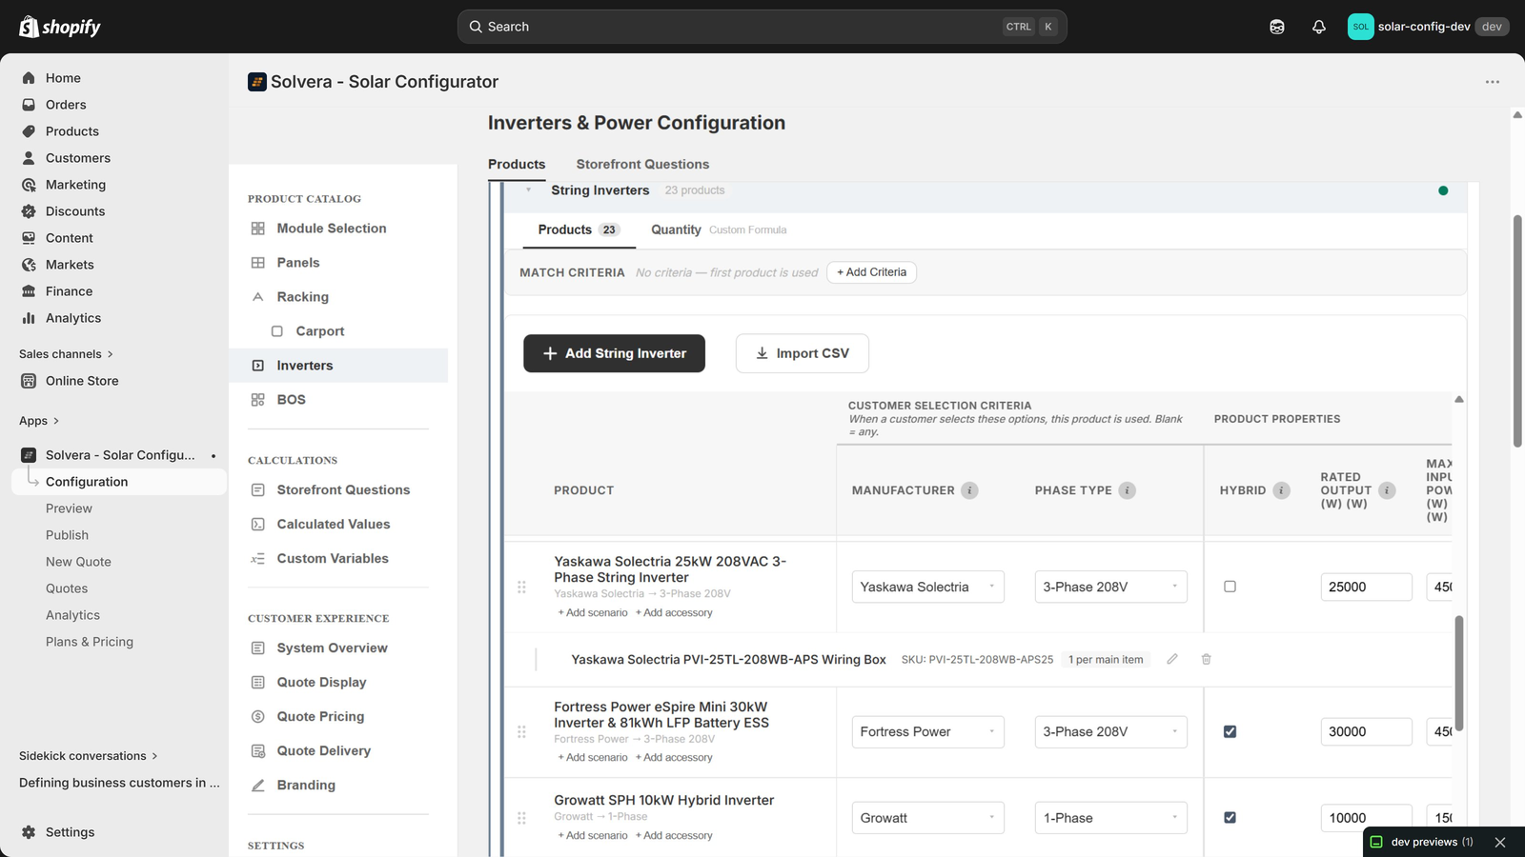Select the top-level Products tab
The image size is (1525, 857).
pos(517,164)
